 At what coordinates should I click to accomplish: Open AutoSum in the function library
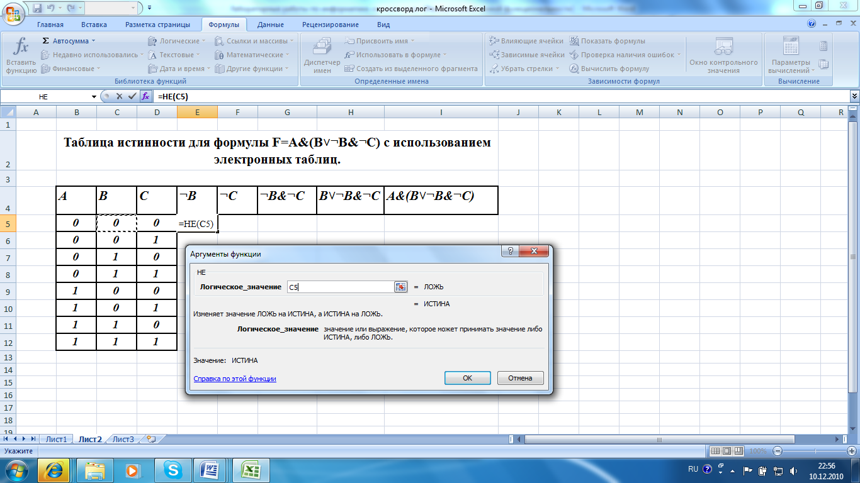(69, 41)
